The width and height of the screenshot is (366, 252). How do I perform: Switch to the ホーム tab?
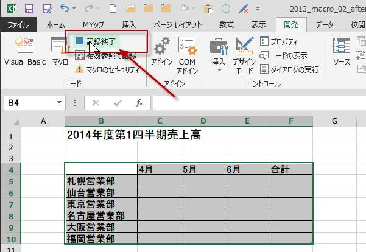click(55, 24)
